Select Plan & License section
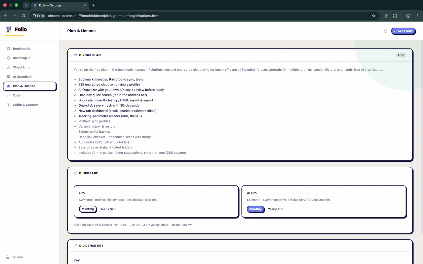The width and height of the screenshot is (423, 264). pyautogui.click(x=30, y=86)
